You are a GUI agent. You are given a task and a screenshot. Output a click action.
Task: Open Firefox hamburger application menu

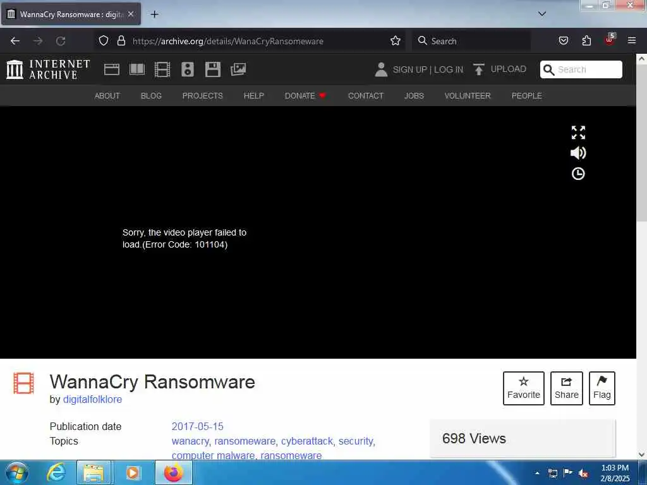tap(632, 40)
